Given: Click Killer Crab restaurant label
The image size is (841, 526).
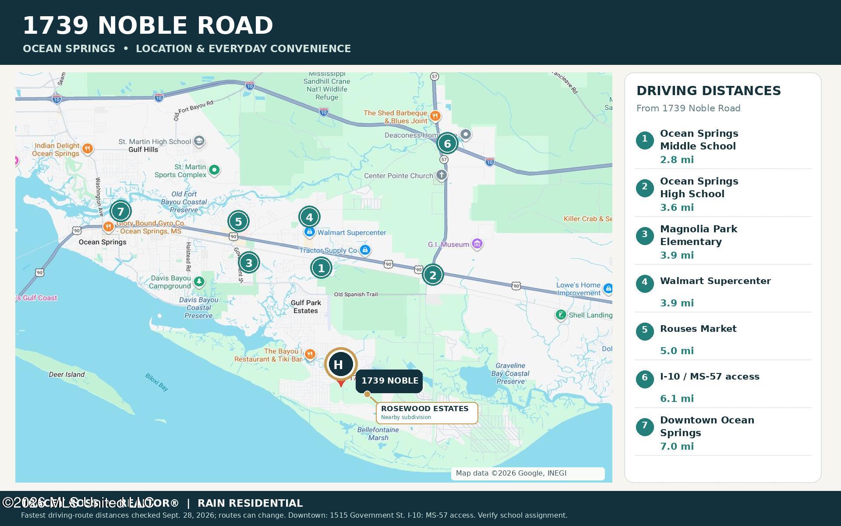Looking at the screenshot, I should 588,219.
